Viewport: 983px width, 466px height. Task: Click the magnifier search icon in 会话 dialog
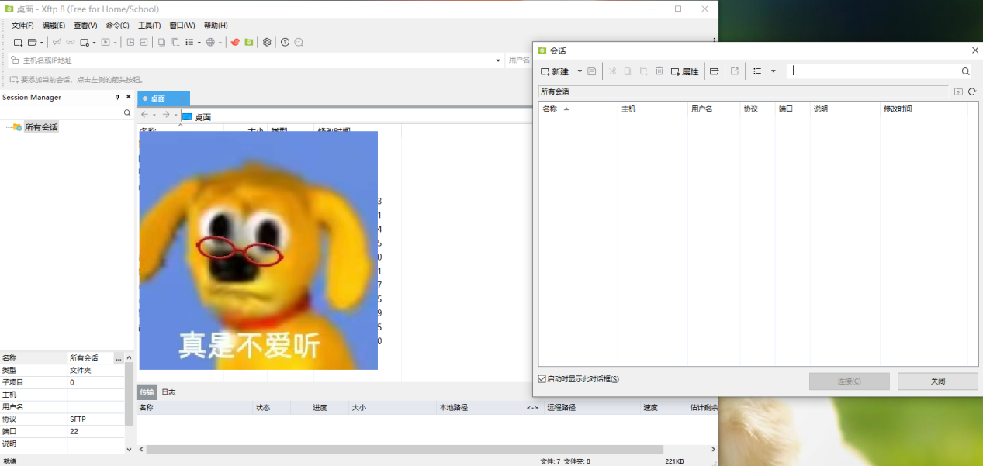coord(966,71)
